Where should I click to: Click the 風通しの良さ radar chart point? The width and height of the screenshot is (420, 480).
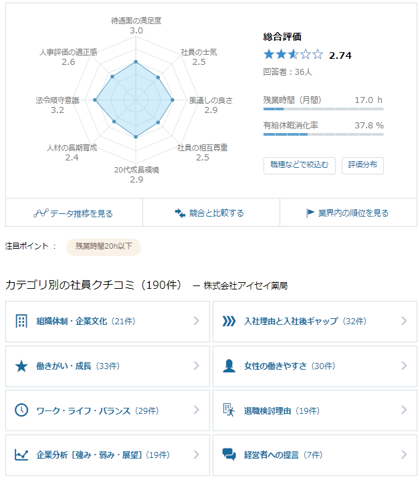pos(173,100)
